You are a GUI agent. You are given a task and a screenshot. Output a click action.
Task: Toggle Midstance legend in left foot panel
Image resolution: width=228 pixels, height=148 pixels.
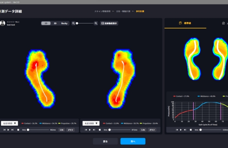click(48, 123)
